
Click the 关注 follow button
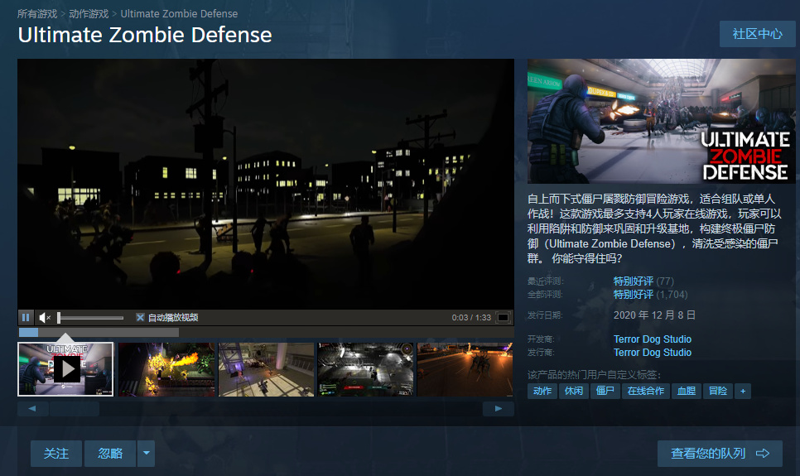pos(56,454)
